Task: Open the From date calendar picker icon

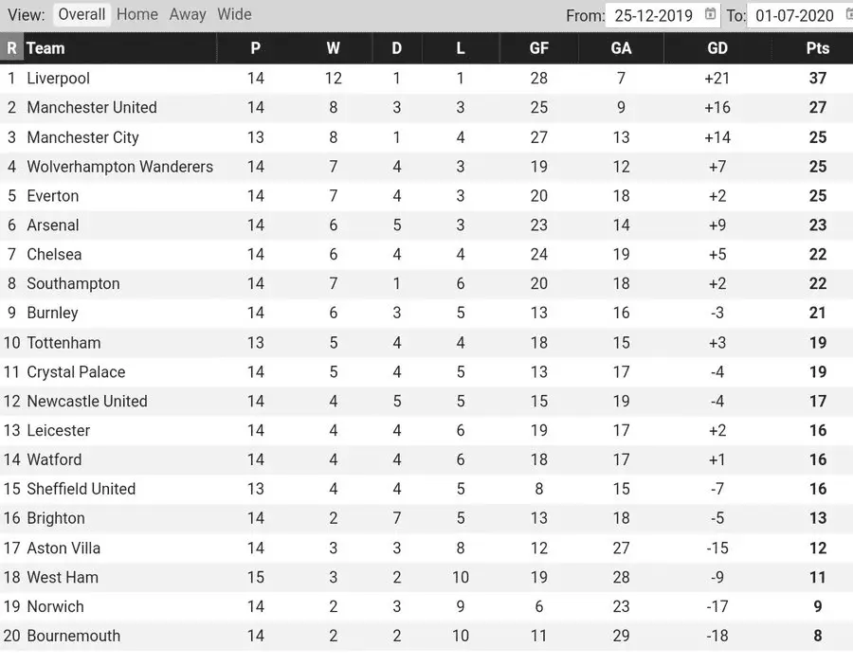Action: point(712,14)
